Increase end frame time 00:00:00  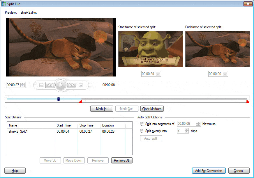(x=225, y=73)
